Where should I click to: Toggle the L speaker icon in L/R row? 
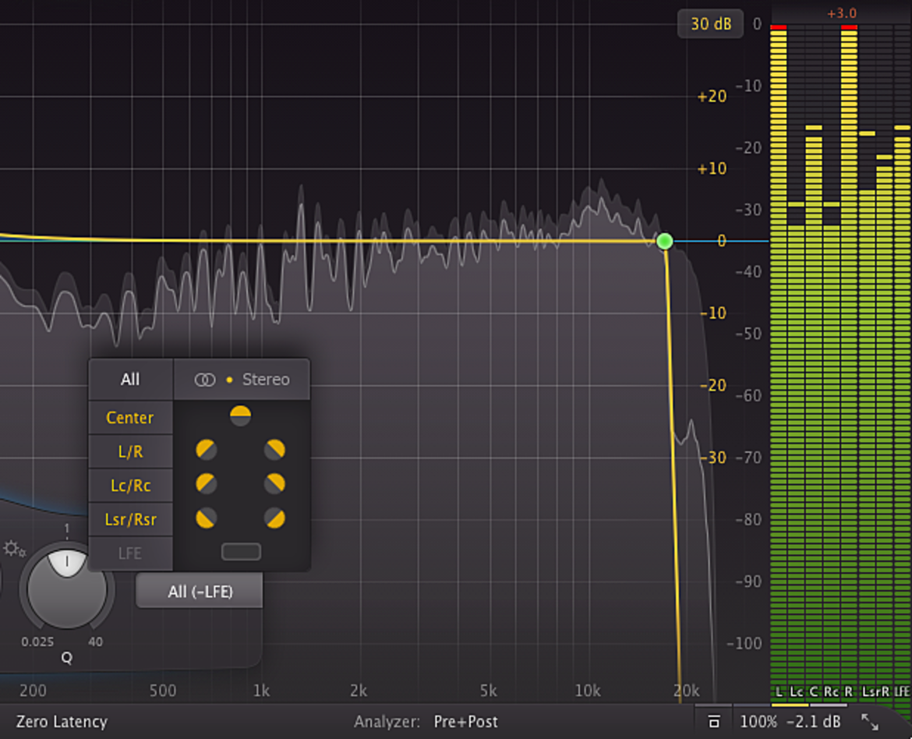point(206,450)
